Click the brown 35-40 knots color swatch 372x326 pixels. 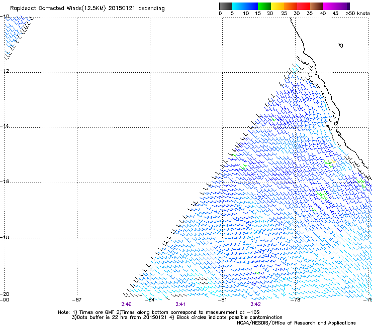(x=317, y=6)
